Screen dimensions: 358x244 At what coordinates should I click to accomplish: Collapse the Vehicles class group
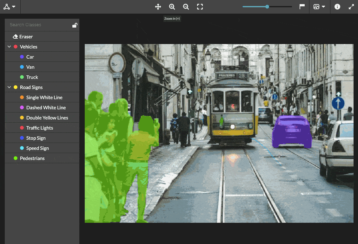click(x=9, y=47)
